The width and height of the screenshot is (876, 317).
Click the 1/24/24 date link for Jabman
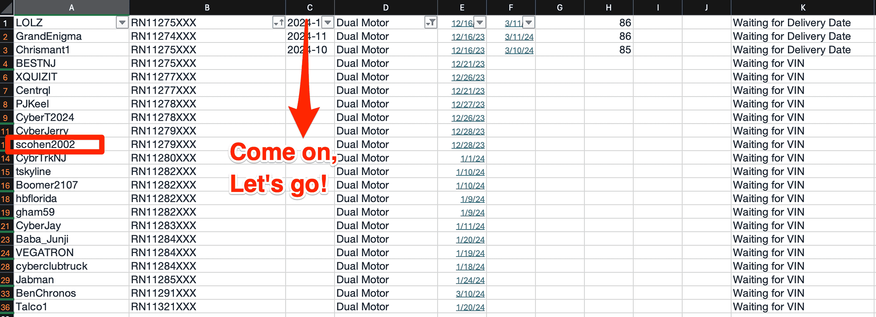(x=470, y=280)
